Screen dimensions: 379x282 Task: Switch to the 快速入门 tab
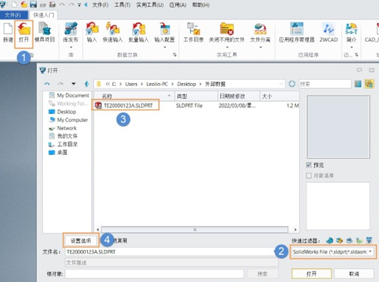click(44, 15)
